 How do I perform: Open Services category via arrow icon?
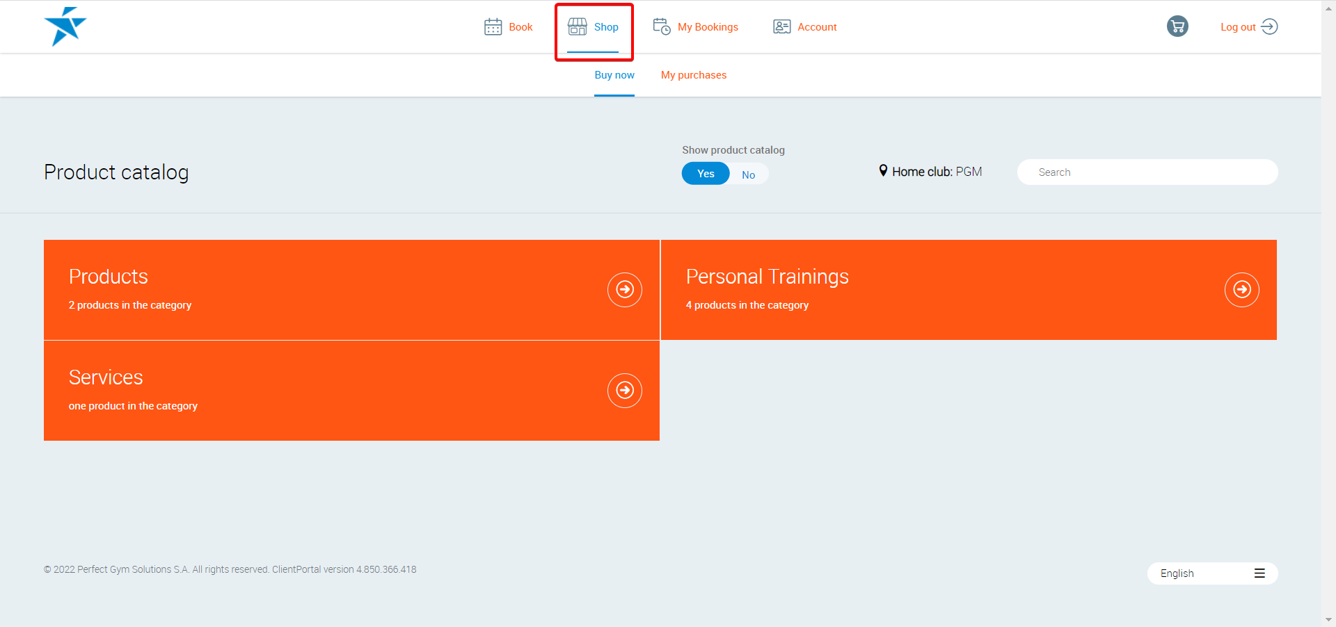click(x=624, y=390)
